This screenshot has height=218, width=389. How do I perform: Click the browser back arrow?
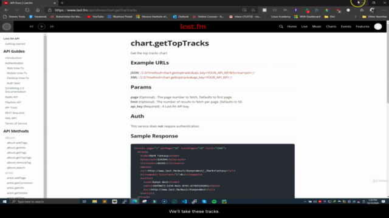[x=7, y=10]
